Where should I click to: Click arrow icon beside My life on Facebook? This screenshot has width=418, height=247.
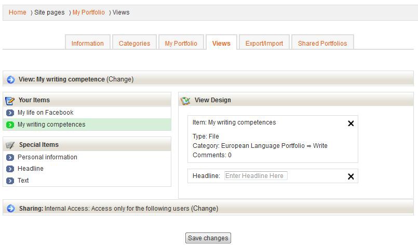click(x=10, y=113)
